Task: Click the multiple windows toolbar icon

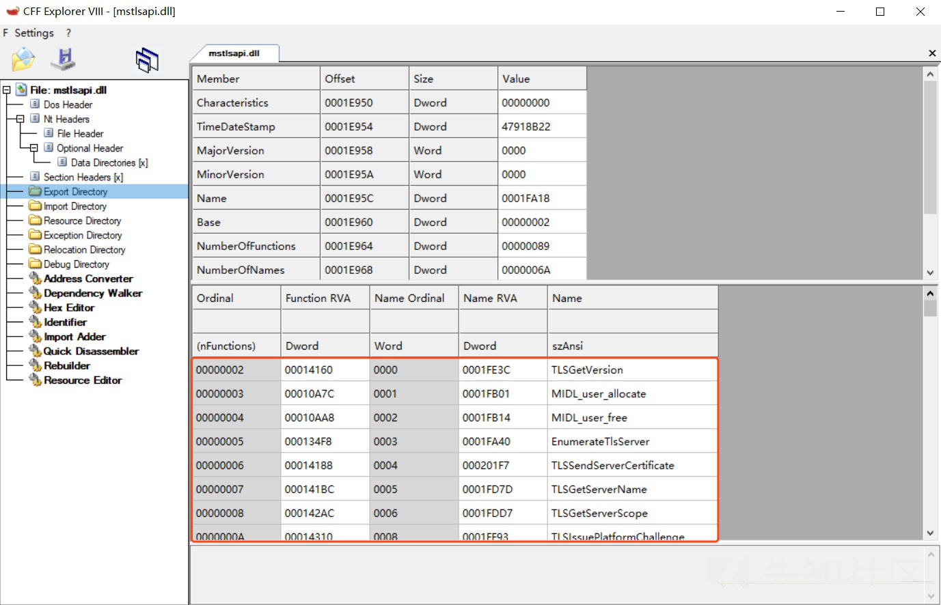Action: click(147, 60)
